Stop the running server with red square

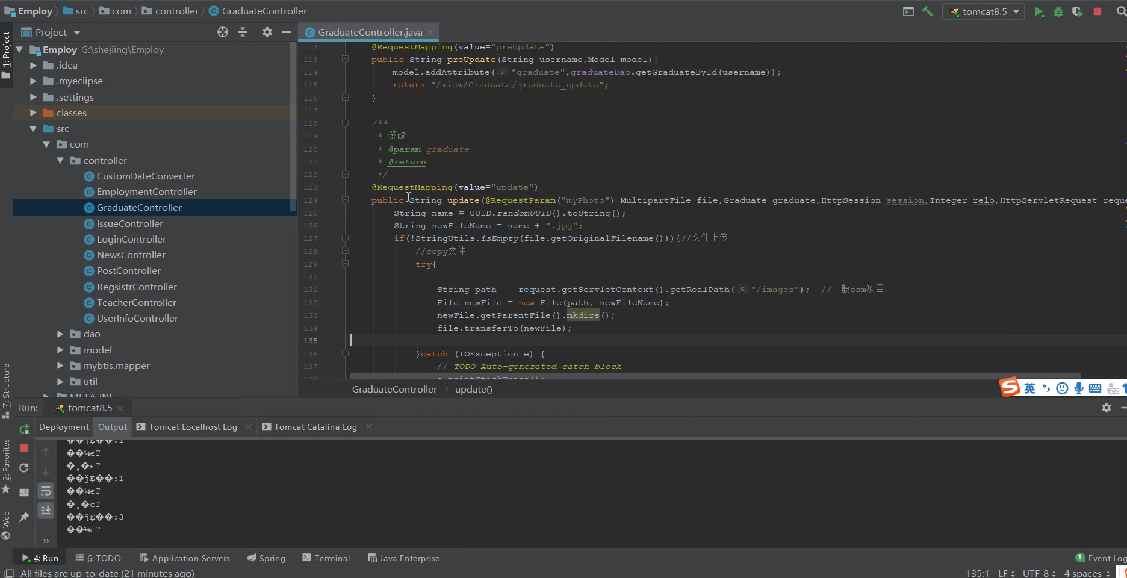tap(1098, 11)
